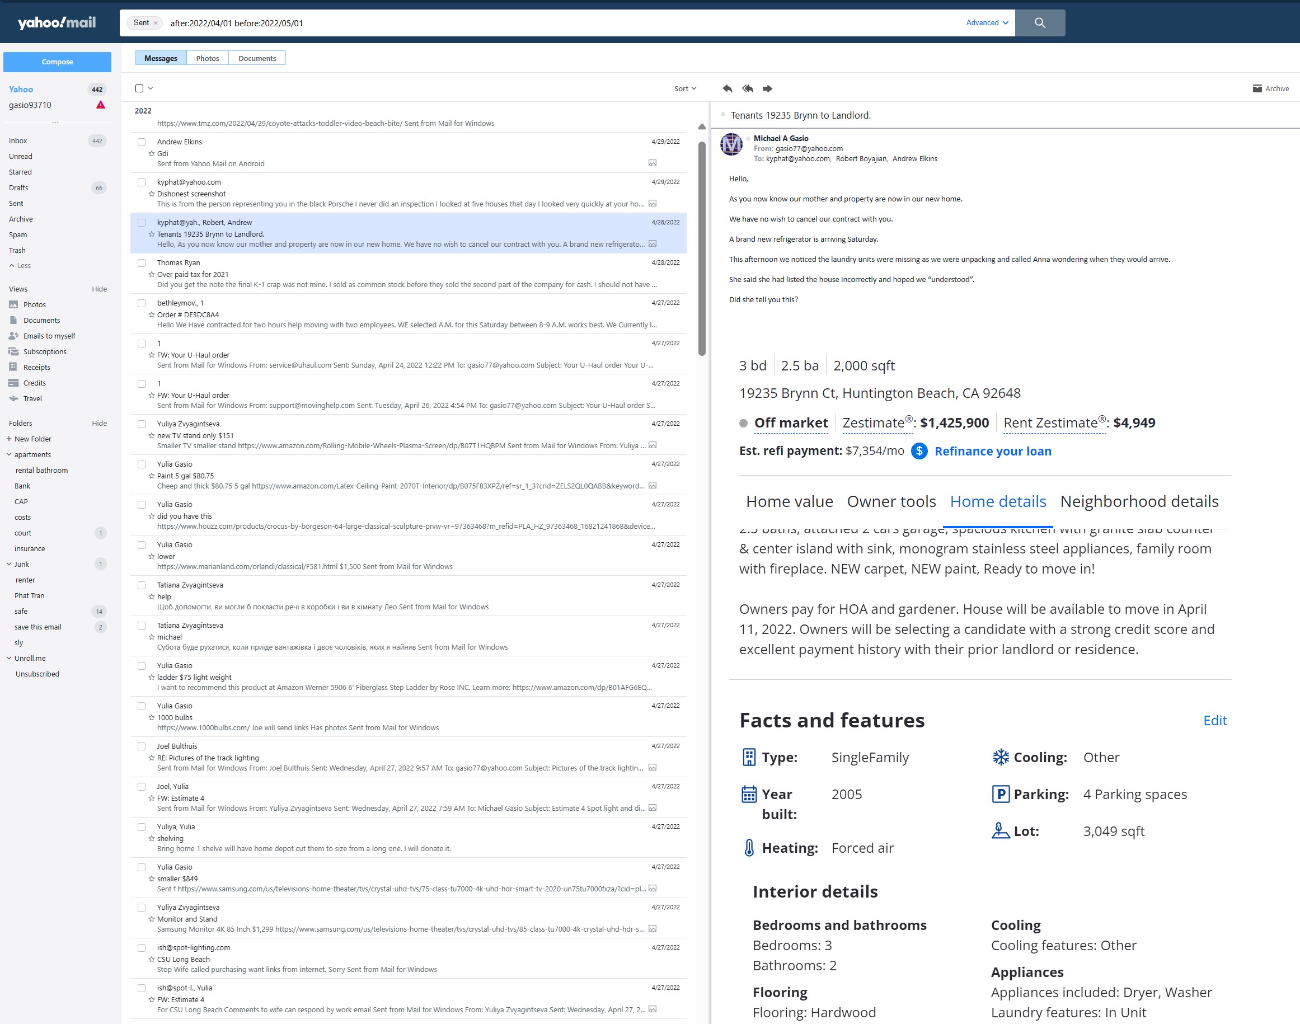The height and width of the screenshot is (1024, 1300).
Task: Click the Compose button
Action: 58,62
